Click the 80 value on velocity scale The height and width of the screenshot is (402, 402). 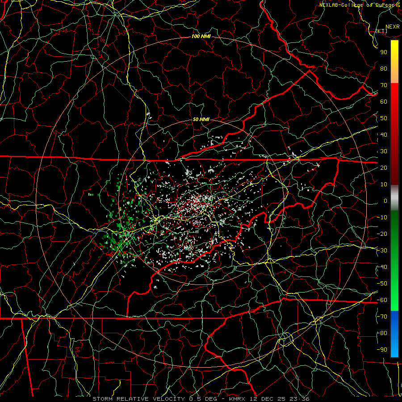coord(384,68)
